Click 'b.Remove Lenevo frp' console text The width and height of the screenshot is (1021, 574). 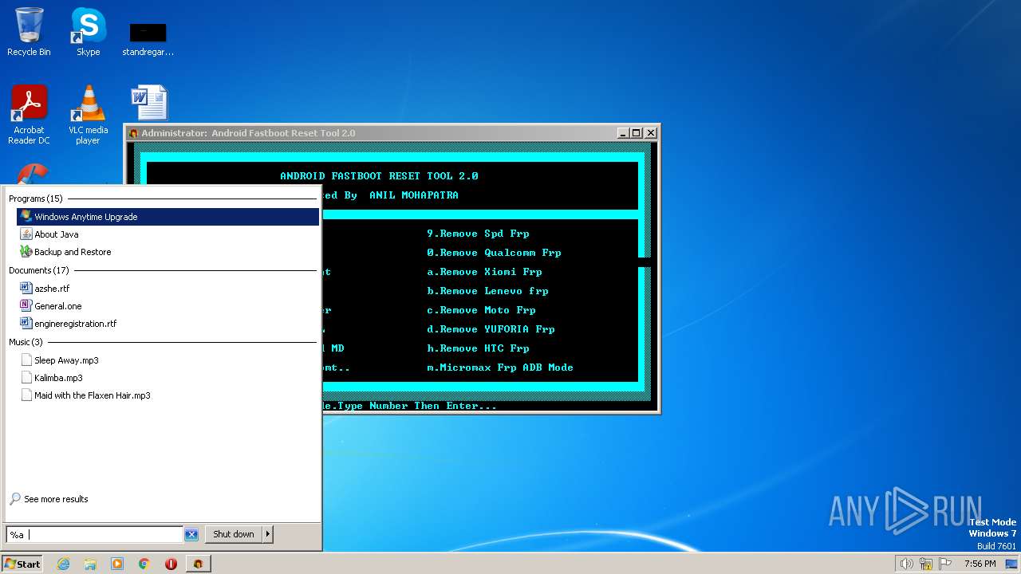point(487,291)
